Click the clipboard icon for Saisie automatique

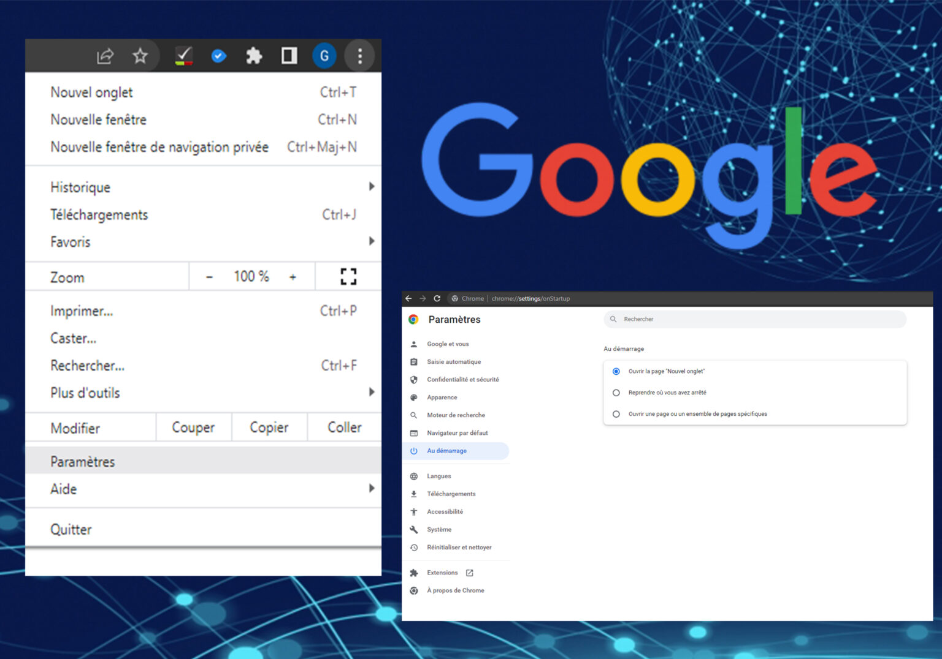click(x=414, y=362)
